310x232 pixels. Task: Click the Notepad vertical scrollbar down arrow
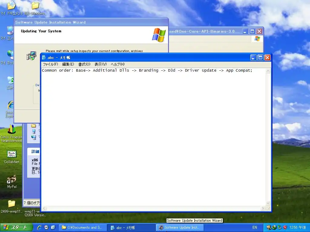tap(268, 203)
